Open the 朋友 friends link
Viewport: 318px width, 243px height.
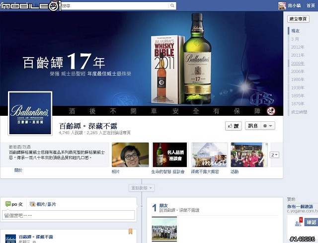(163, 205)
